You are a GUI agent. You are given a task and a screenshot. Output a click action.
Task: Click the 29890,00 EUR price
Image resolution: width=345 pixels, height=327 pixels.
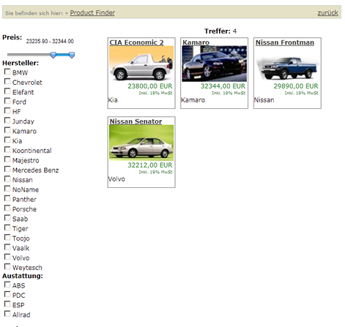point(296,86)
